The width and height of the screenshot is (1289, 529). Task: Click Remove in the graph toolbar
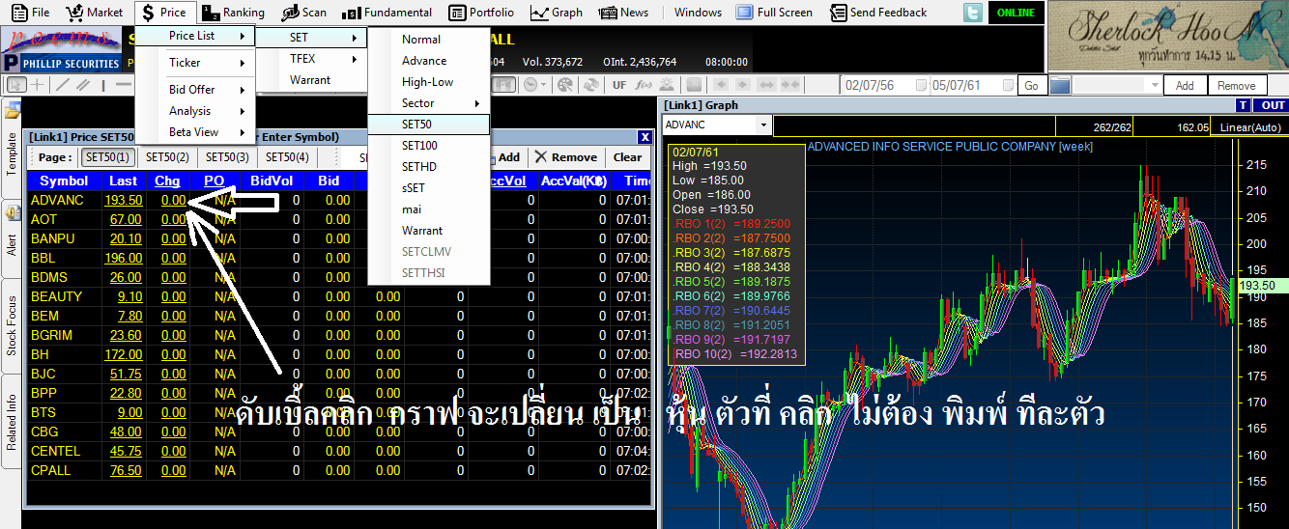click(1236, 86)
